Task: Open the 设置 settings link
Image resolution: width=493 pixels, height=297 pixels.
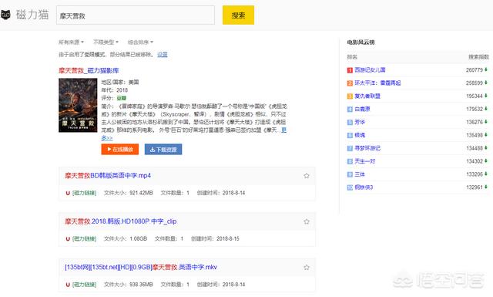Action: coord(163,55)
